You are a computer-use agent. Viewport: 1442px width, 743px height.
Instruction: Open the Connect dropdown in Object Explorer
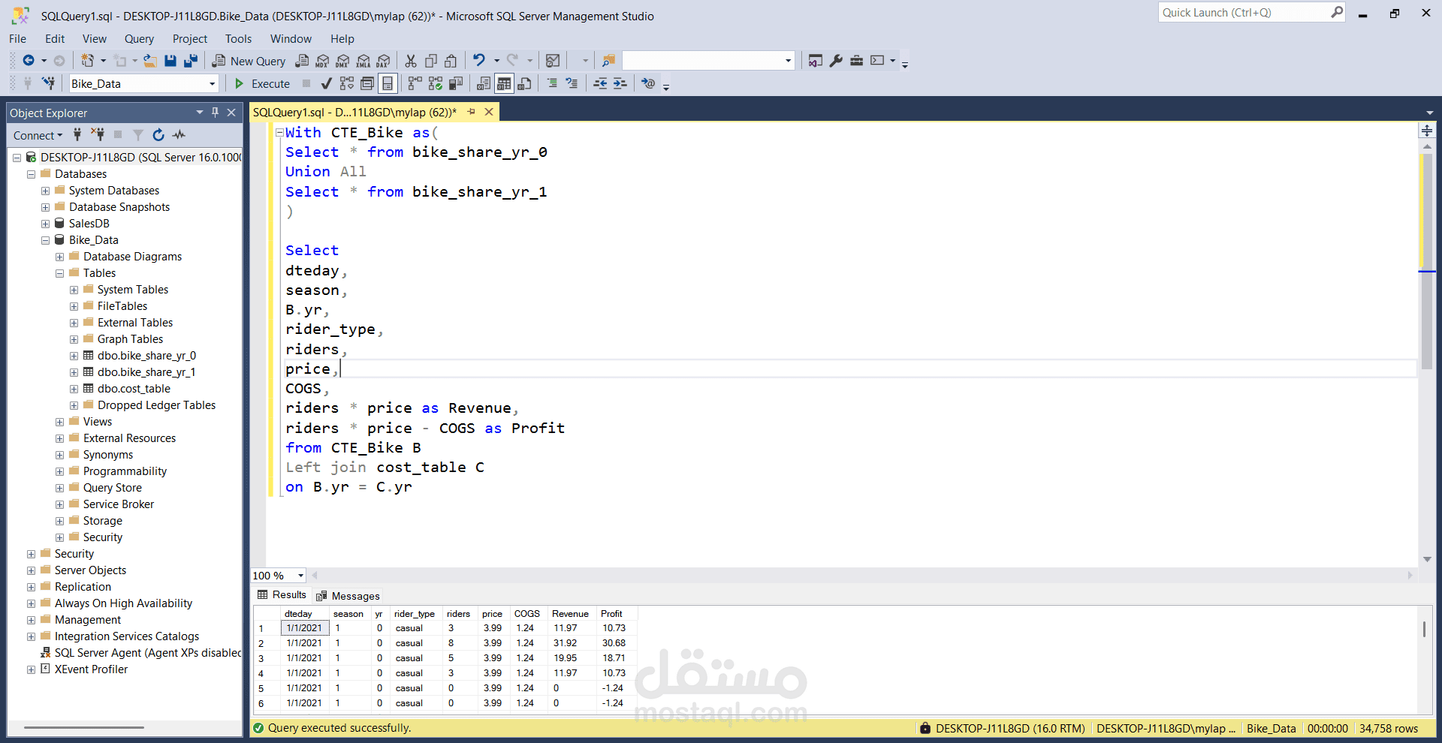tap(38, 136)
